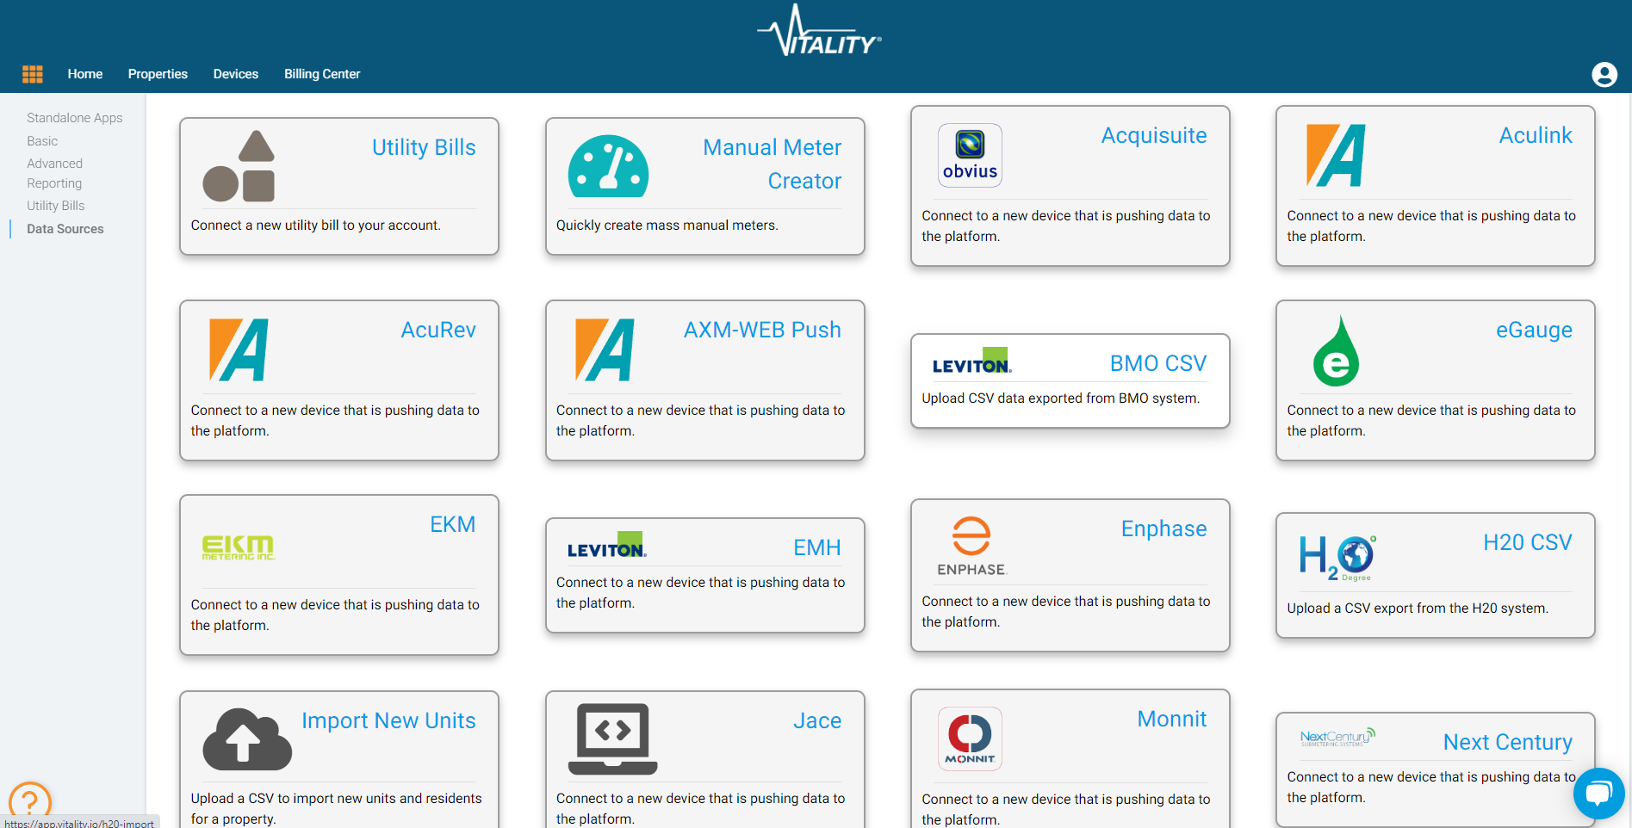Open the Properties menu item

coord(158,74)
